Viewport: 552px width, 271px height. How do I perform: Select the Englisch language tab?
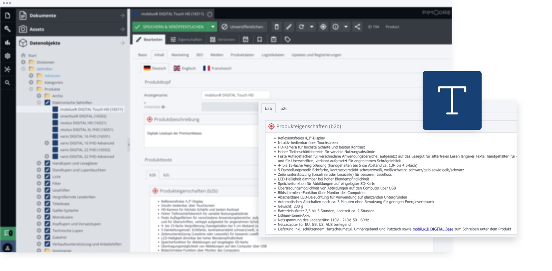click(185, 68)
